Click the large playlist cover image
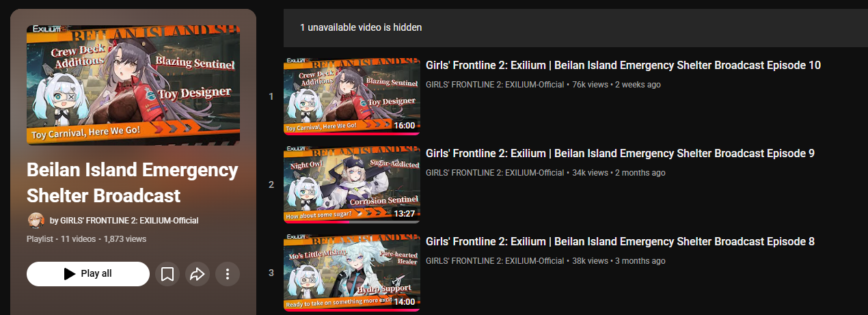868x315 pixels. coord(133,85)
